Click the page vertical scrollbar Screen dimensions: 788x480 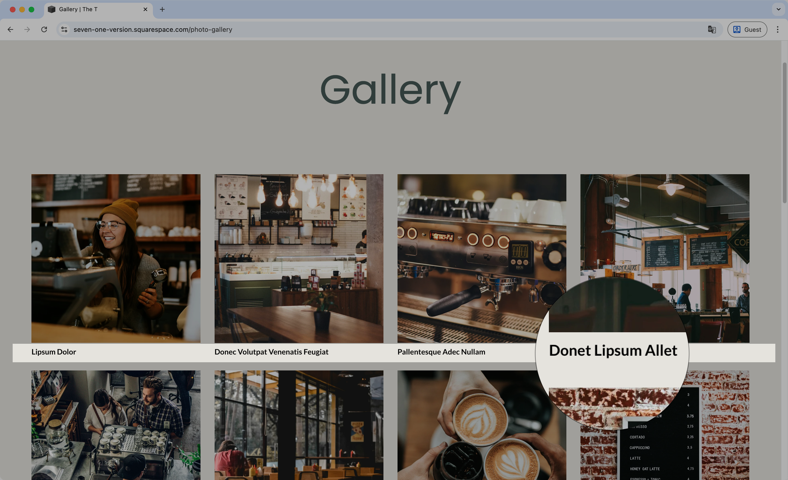(784, 133)
